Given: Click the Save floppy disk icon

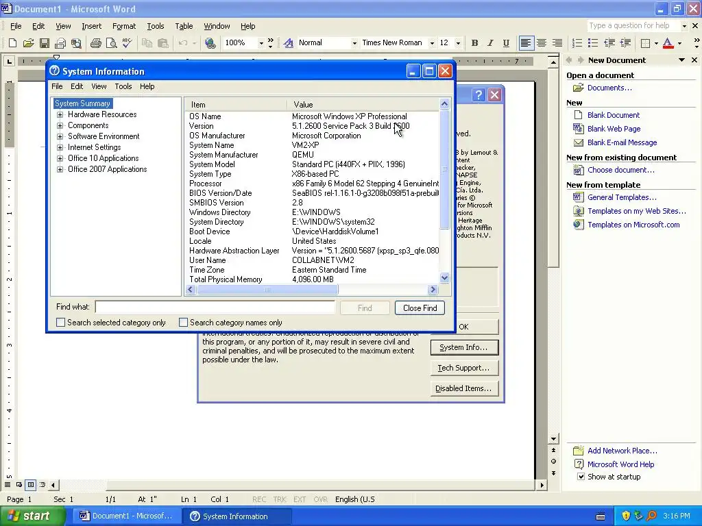Looking at the screenshot, I should [45, 43].
